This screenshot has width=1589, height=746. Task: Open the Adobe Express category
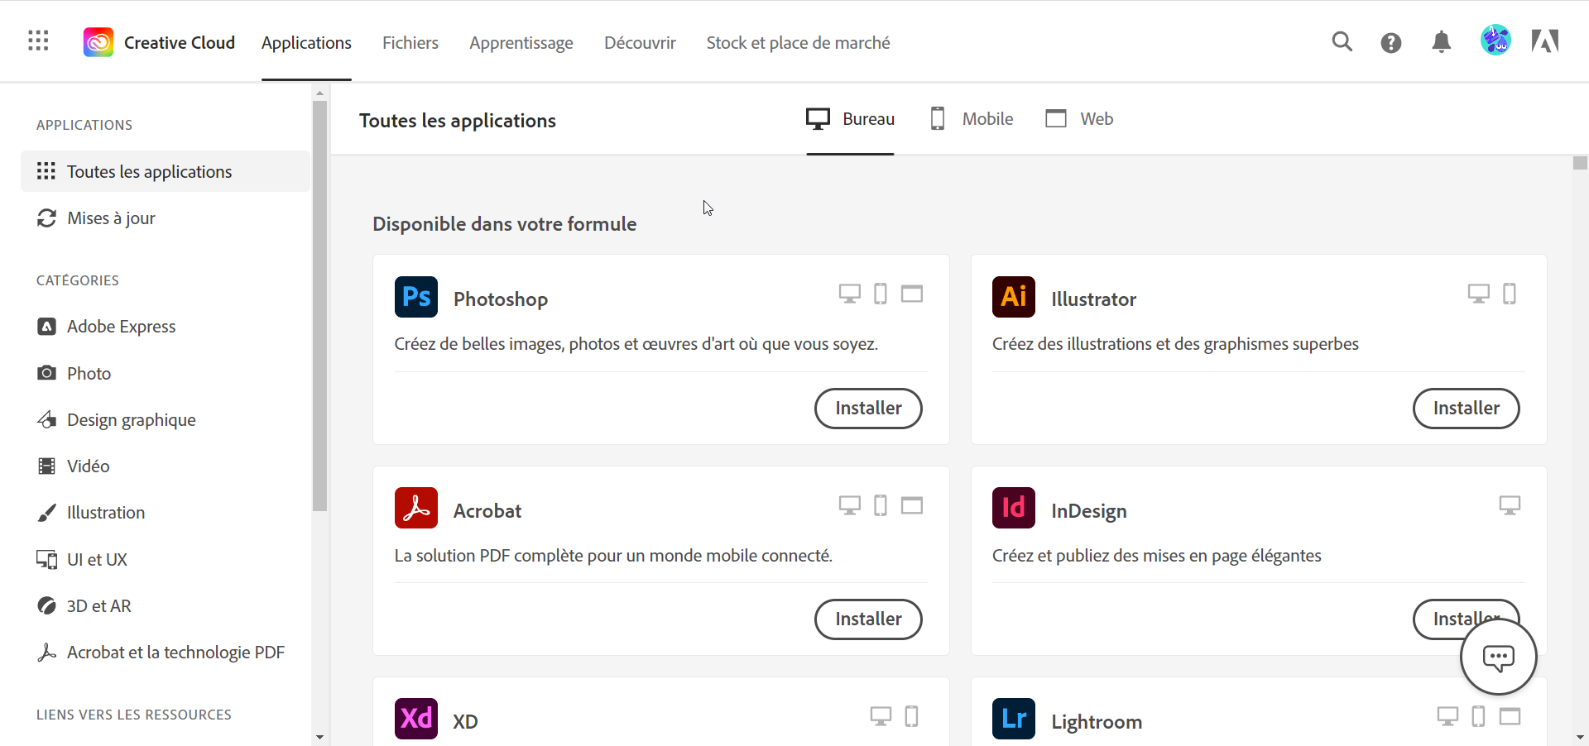click(x=107, y=327)
